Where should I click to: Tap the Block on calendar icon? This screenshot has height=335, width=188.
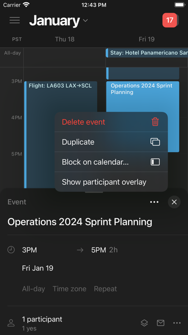155,162
